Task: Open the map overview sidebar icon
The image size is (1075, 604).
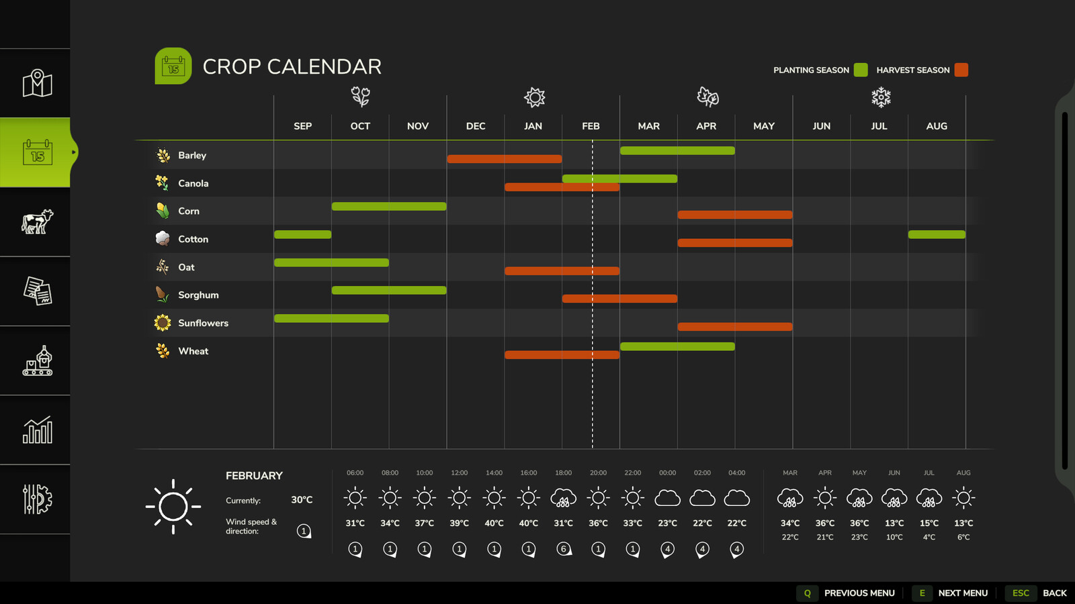Action: (x=37, y=83)
